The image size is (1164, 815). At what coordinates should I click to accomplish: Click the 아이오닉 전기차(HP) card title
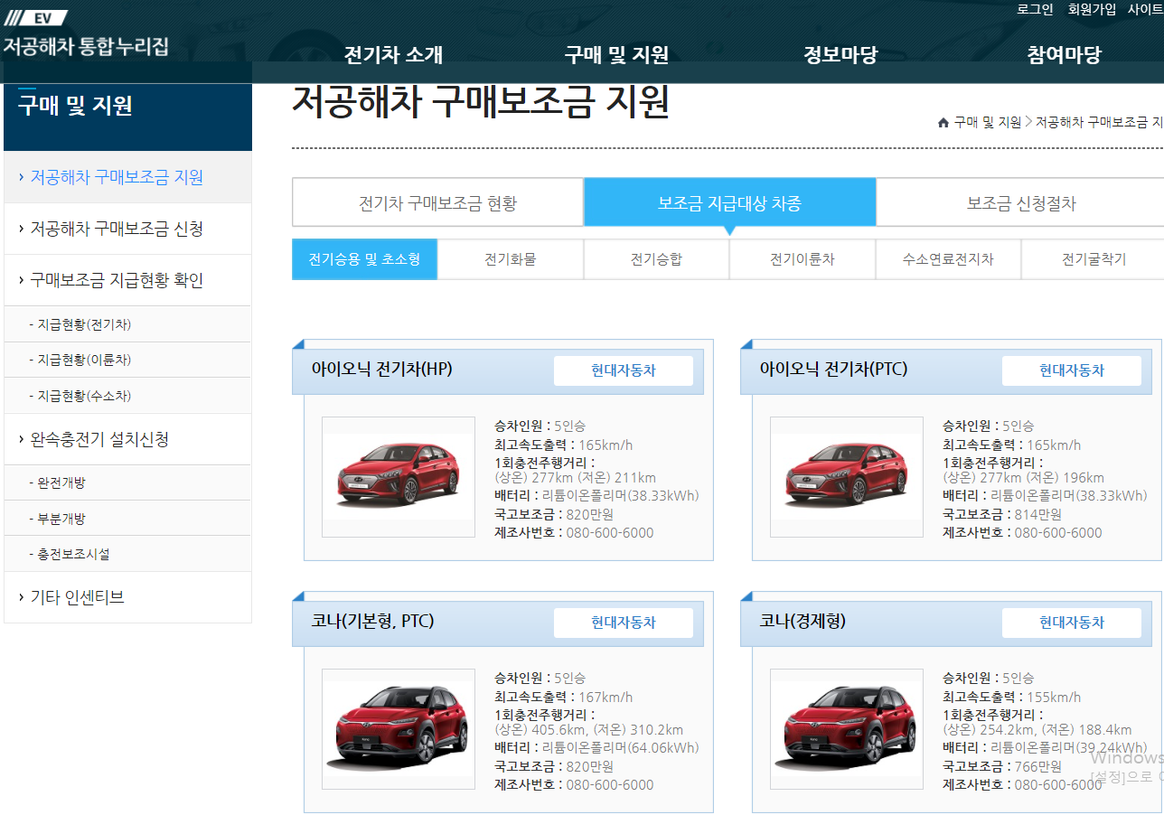(x=381, y=369)
